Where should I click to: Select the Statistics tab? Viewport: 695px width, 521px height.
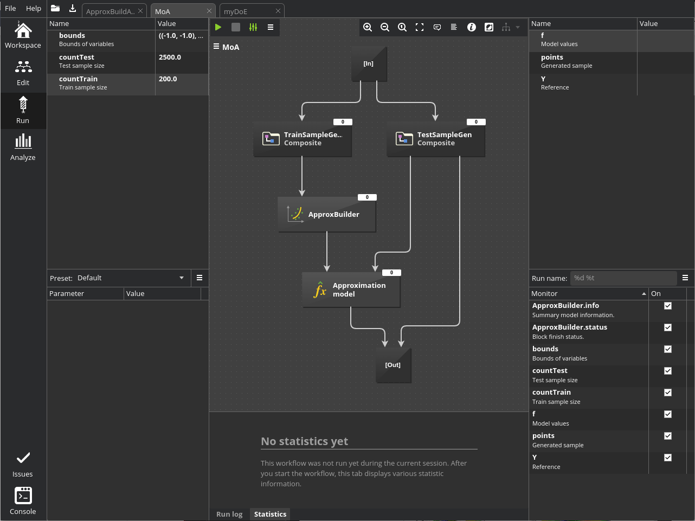[270, 514]
